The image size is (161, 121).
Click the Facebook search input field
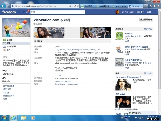tap(56, 12)
